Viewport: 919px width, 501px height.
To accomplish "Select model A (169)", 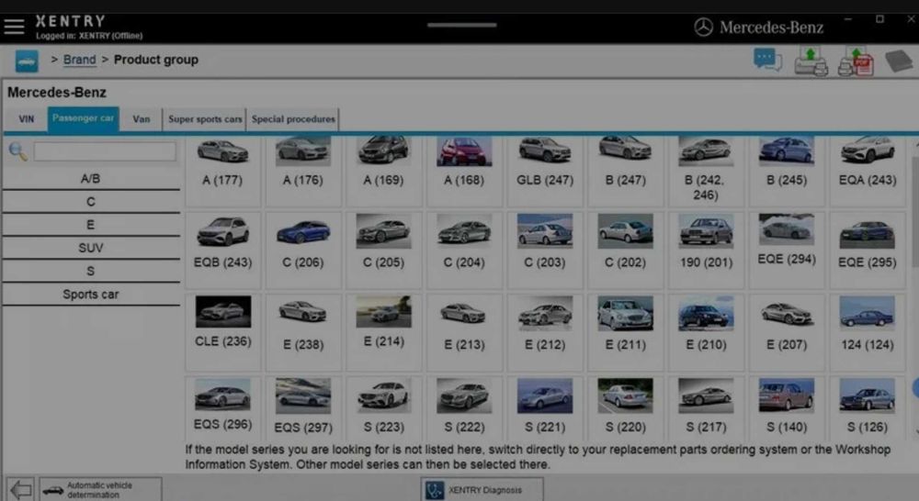I will [x=383, y=172].
